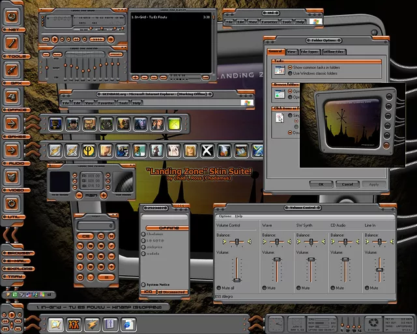Expand the AUDIO arrow launcher in sidebar
This screenshot has width=417, height=334.
click(12, 150)
